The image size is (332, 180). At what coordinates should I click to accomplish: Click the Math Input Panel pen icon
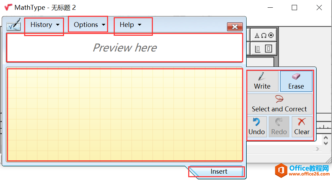tap(14, 25)
